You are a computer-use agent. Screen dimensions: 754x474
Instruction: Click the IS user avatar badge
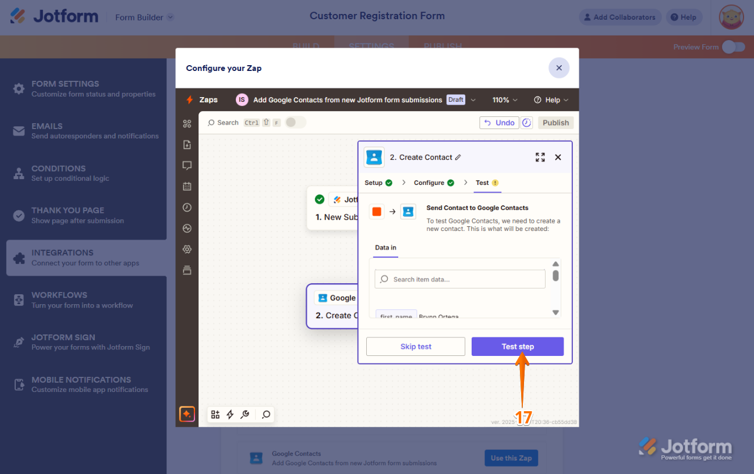[242, 99]
